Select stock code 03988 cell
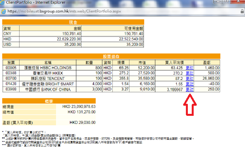 click(11, 89)
